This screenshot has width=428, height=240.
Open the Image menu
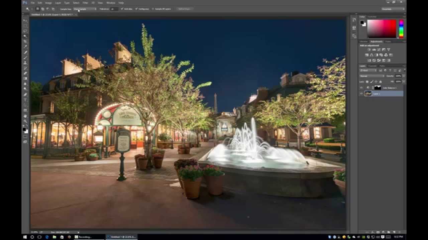point(49,3)
